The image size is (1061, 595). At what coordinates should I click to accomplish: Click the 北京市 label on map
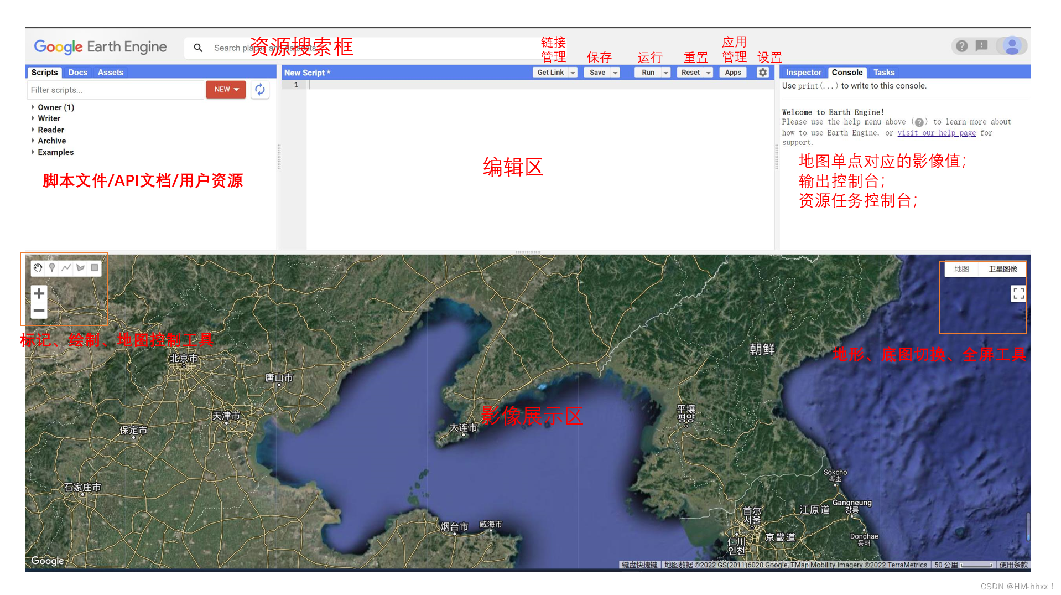pos(184,358)
